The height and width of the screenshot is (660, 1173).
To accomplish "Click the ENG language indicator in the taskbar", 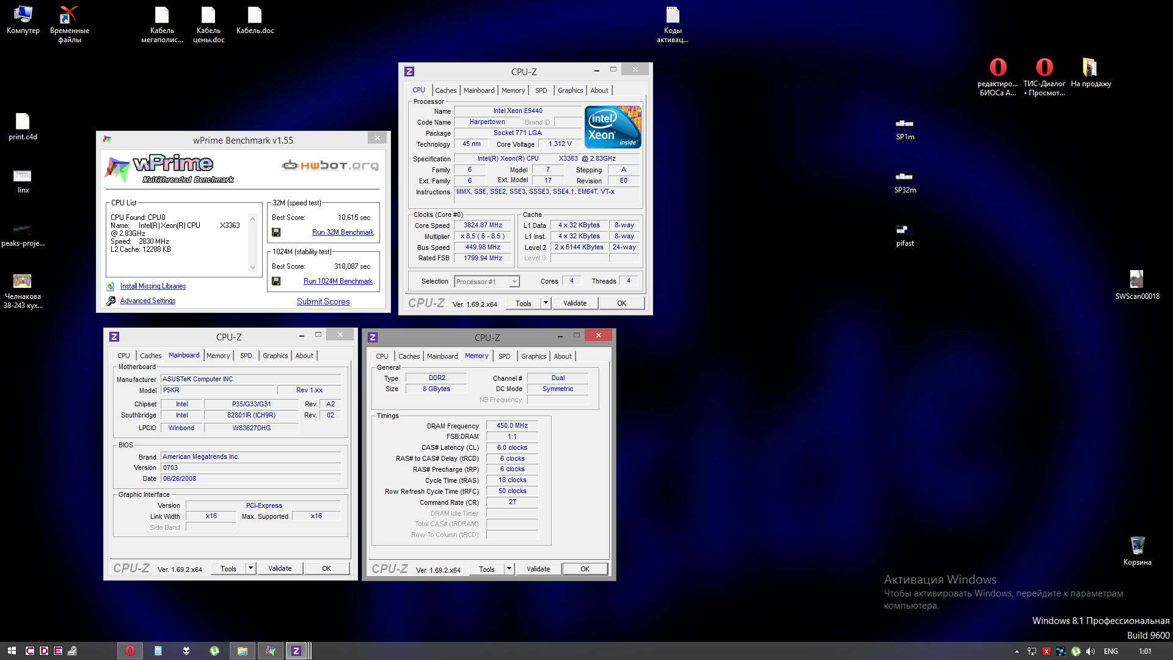I will 1111,651.
